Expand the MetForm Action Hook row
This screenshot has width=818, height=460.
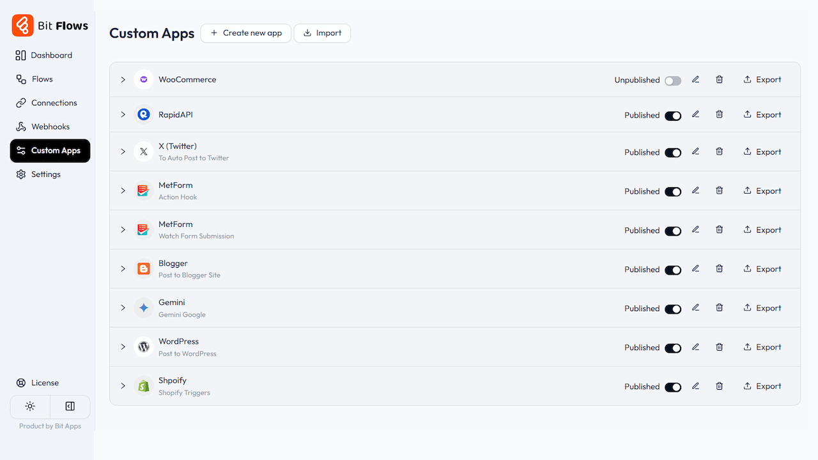pos(123,190)
